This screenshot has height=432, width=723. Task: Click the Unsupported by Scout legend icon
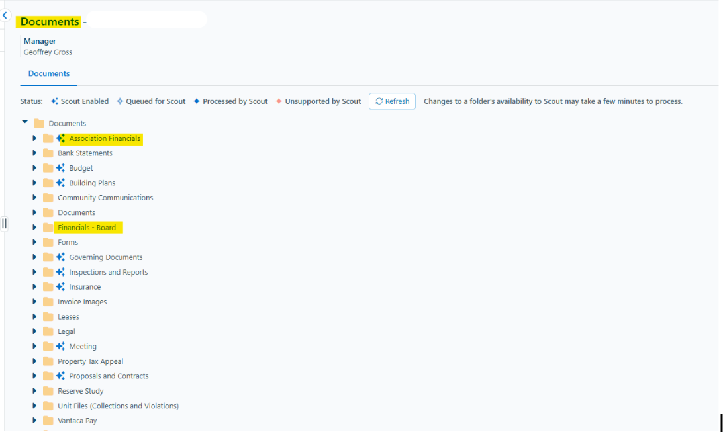pyautogui.click(x=279, y=101)
